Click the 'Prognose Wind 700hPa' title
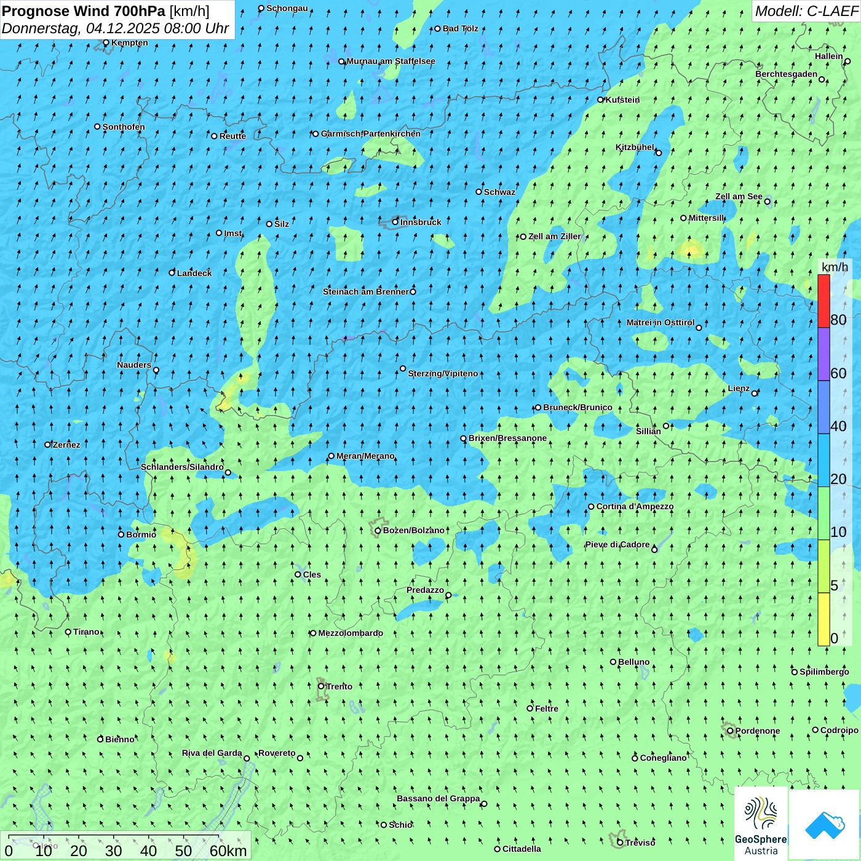 coord(84,11)
